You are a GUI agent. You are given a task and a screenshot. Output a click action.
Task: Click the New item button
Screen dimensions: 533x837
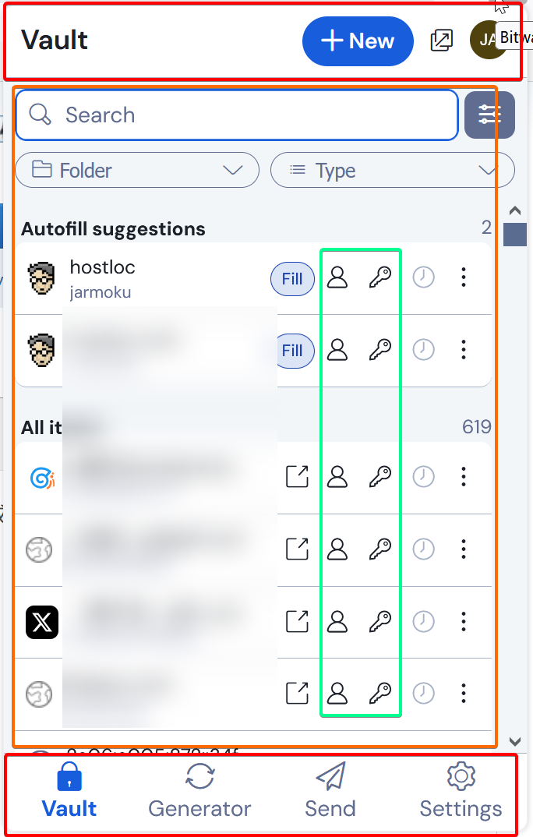tap(358, 41)
